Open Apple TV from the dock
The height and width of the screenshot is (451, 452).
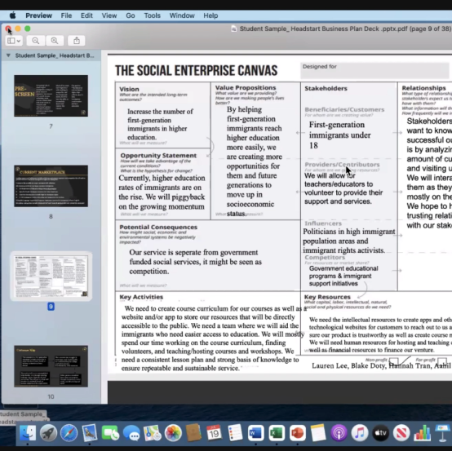380,433
